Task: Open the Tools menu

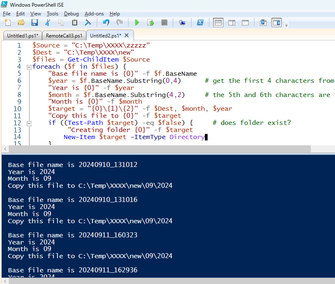Action: (x=52, y=14)
